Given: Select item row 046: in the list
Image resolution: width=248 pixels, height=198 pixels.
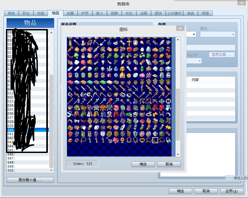Looking at the screenshot, I should tap(28, 154).
